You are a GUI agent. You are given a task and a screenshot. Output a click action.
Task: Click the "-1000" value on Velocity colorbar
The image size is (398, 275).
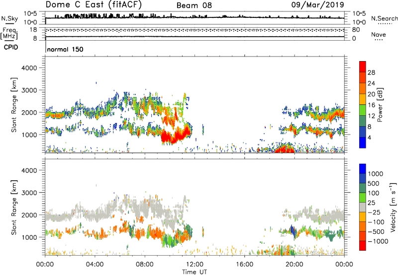coord(378,241)
